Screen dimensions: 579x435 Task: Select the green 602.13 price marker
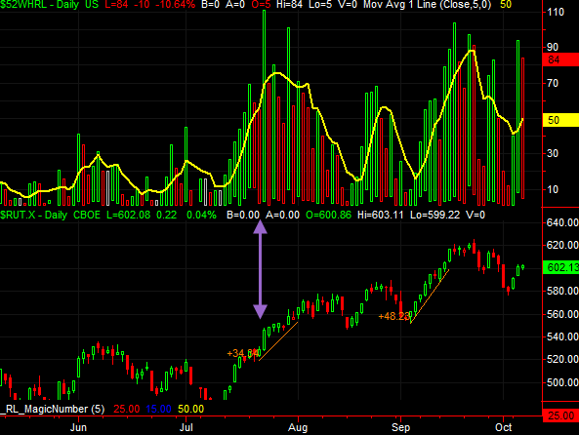pos(560,267)
